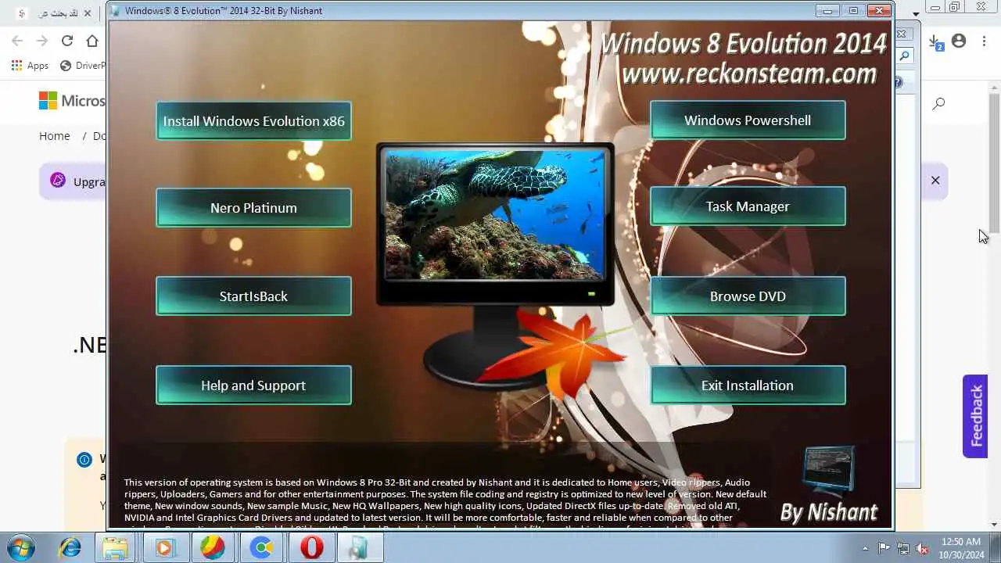This screenshot has width=1001, height=563.
Task: Open browser home page
Action: point(92,41)
